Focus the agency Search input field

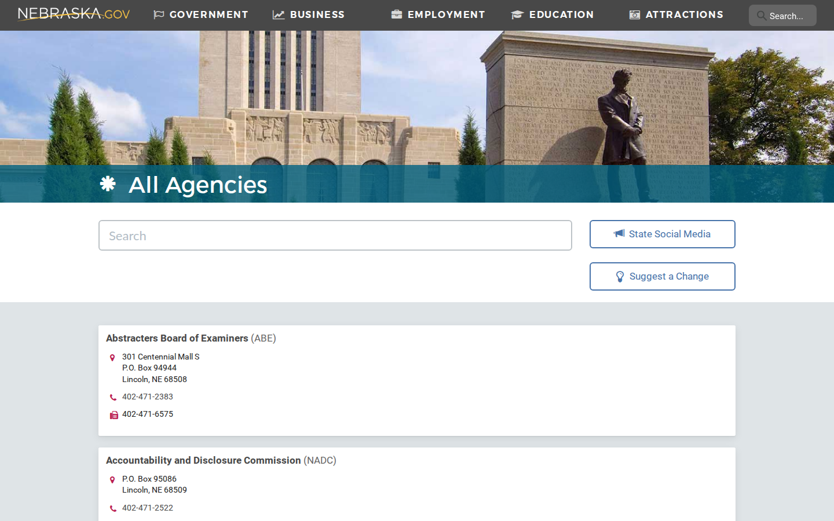[x=335, y=236]
